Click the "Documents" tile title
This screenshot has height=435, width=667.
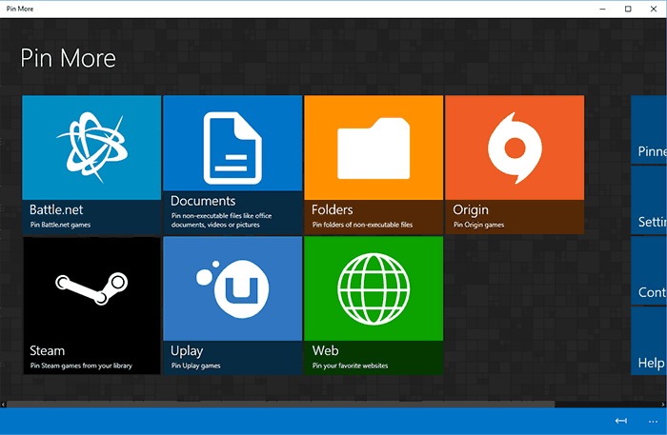(x=203, y=201)
